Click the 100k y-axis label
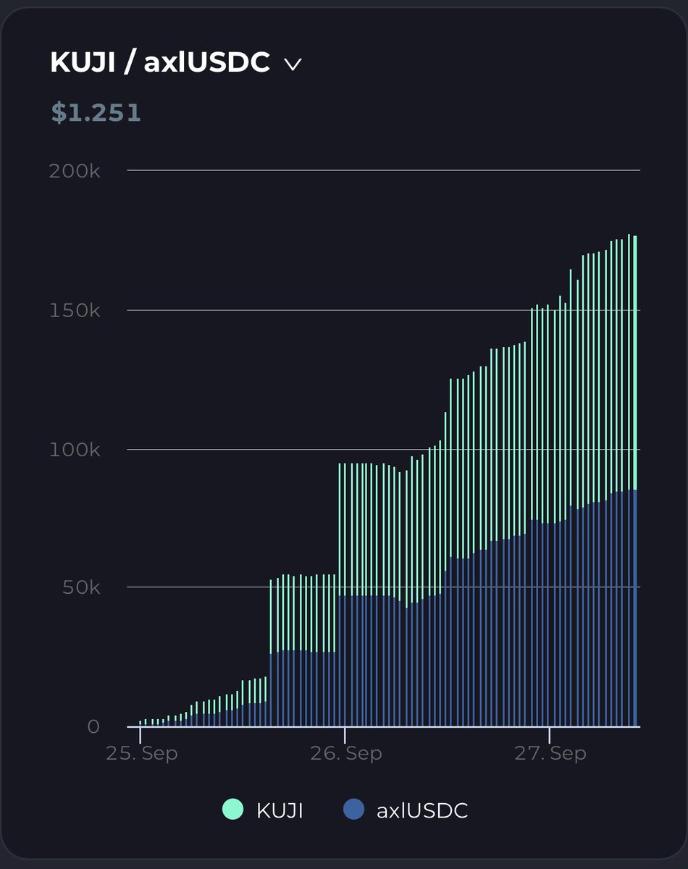 click(x=74, y=449)
